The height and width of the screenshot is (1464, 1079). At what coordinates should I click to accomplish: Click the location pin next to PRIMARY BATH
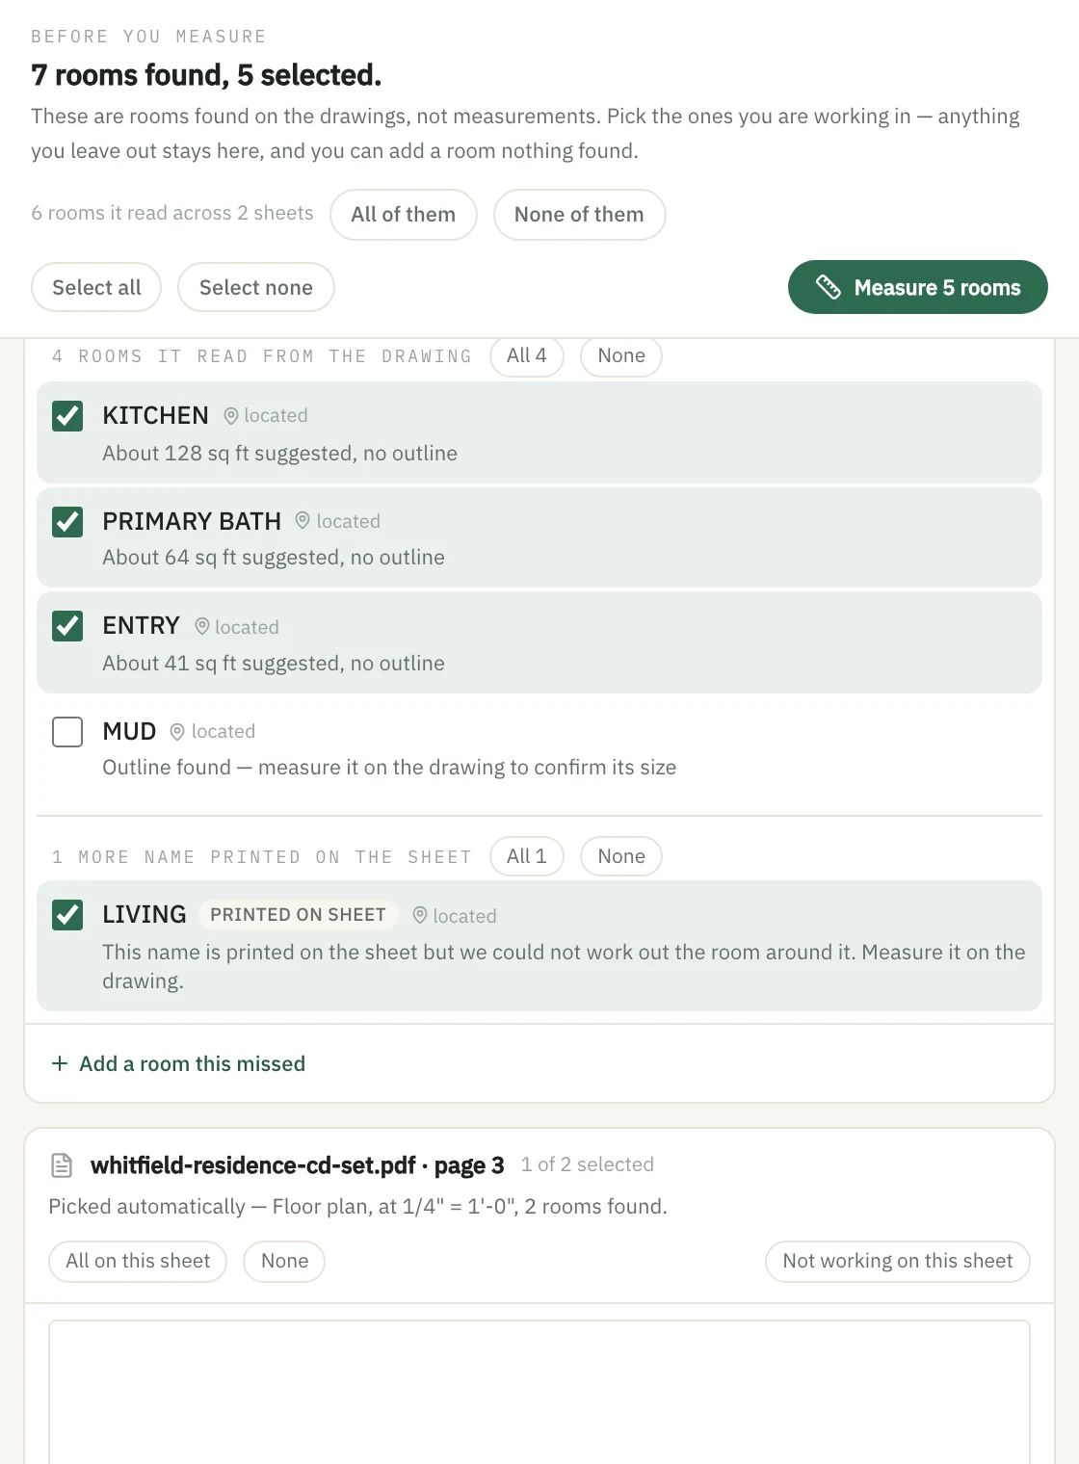click(x=303, y=521)
